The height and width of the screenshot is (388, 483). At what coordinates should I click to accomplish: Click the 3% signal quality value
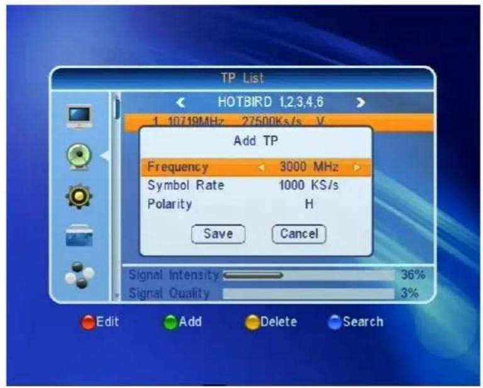coord(409,293)
